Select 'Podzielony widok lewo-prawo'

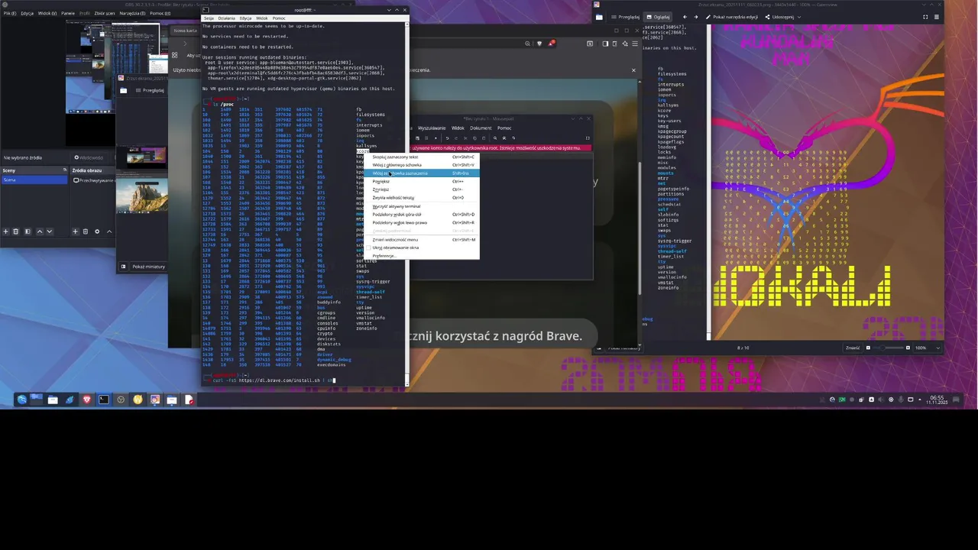[423, 223]
